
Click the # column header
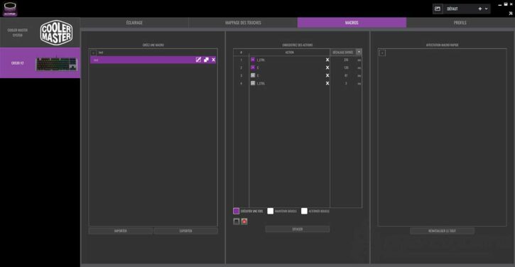[x=241, y=53]
